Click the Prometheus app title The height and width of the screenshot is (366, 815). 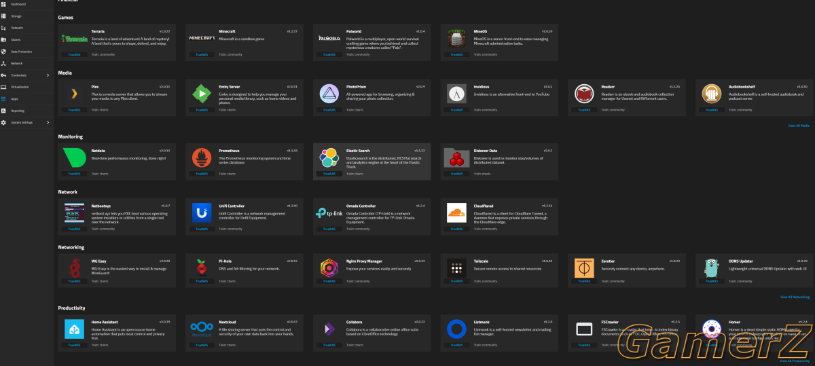(x=228, y=150)
